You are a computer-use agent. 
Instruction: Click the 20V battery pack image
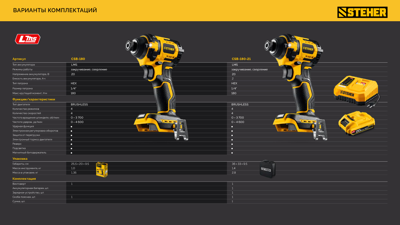pos(356,123)
